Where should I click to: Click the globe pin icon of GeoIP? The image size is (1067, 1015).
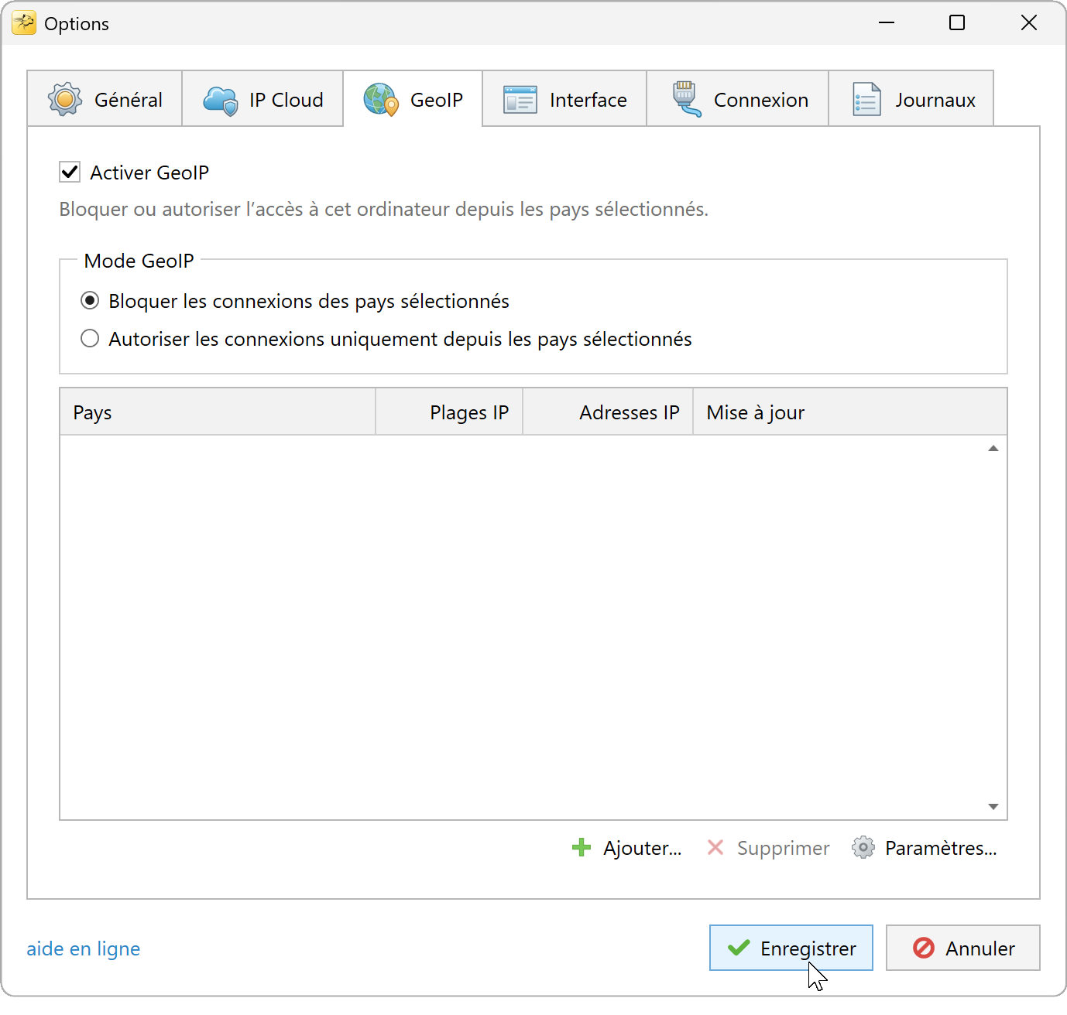[381, 100]
